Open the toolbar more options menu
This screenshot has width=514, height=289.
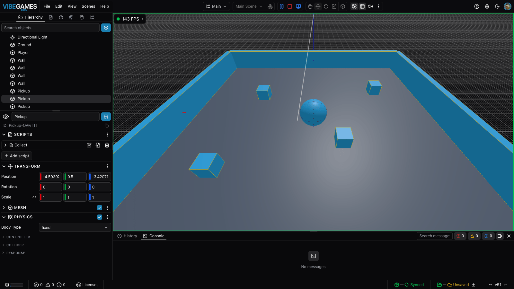pyautogui.click(x=378, y=6)
